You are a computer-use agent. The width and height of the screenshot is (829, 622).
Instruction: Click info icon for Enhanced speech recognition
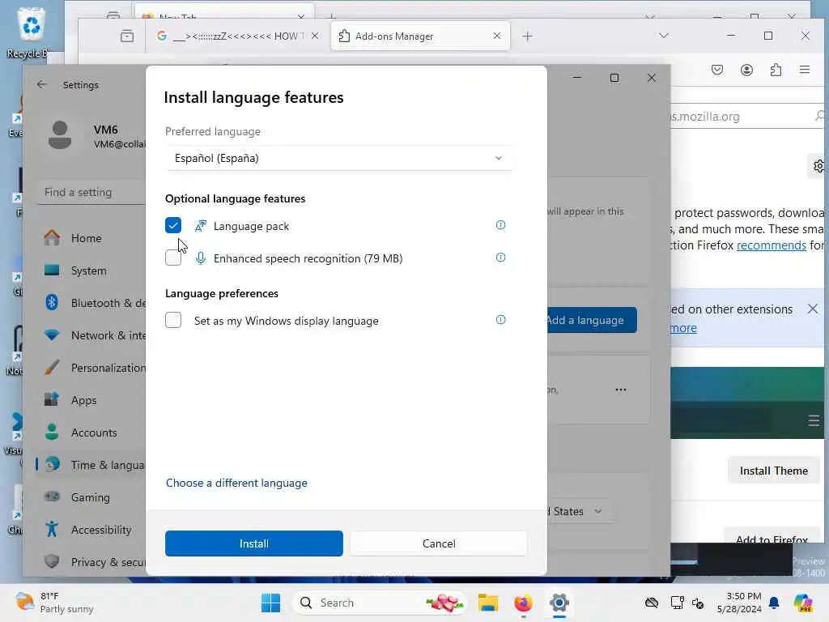click(500, 258)
